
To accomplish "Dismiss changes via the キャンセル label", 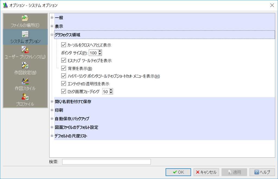I will point(208,172).
